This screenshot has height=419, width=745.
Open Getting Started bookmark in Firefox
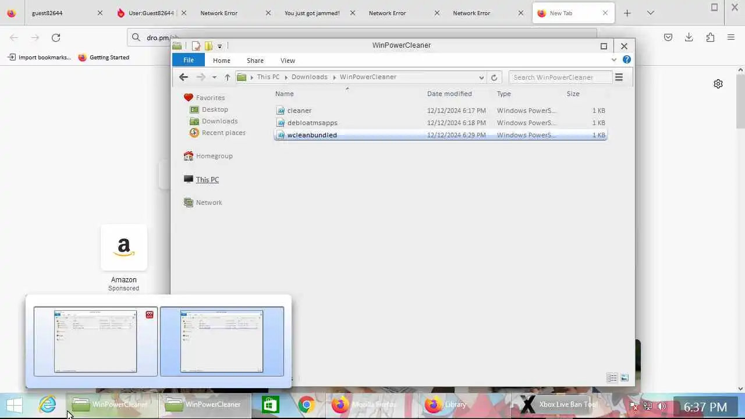point(104,57)
